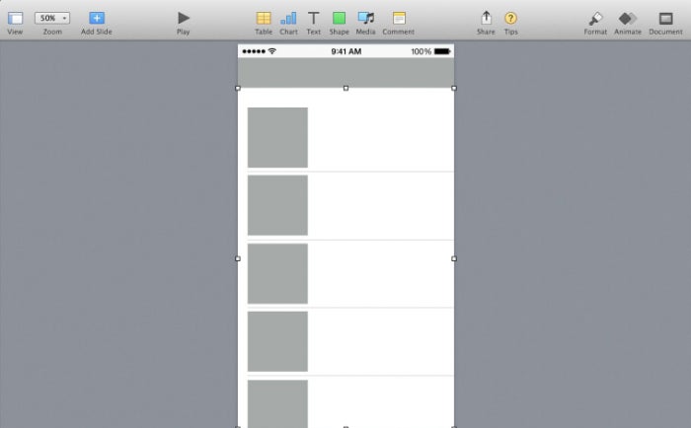Click the battery icon in the mockup status bar

[x=442, y=51]
